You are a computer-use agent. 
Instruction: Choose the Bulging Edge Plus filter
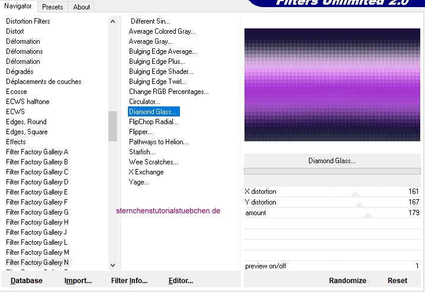[x=157, y=61]
